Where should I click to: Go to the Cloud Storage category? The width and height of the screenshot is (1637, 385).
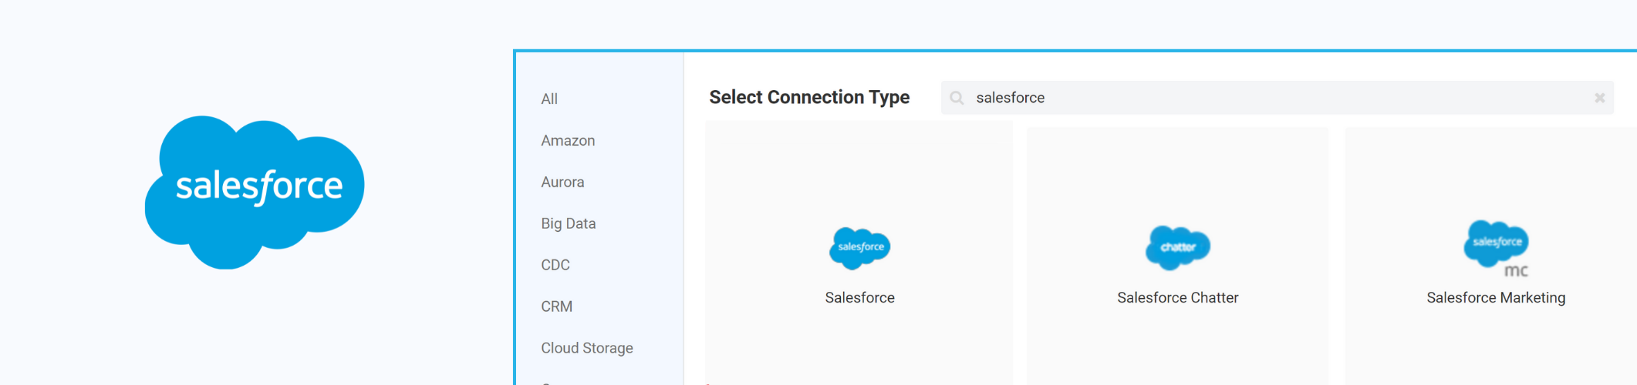[x=586, y=349]
